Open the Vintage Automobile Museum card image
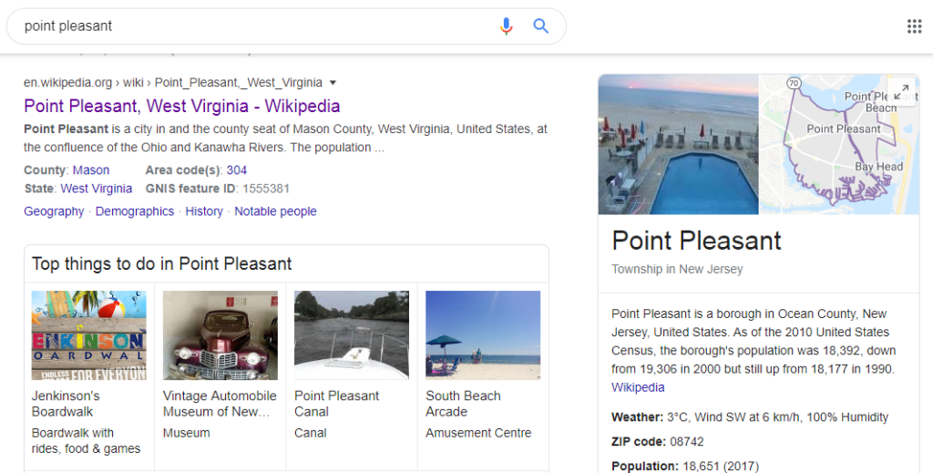 pos(220,334)
